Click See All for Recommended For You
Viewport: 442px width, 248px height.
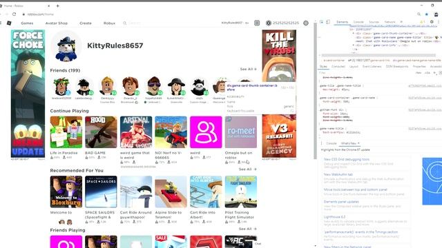point(247,169)
